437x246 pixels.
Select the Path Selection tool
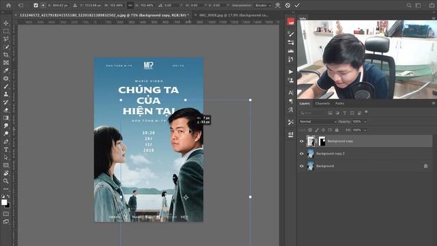6,158
